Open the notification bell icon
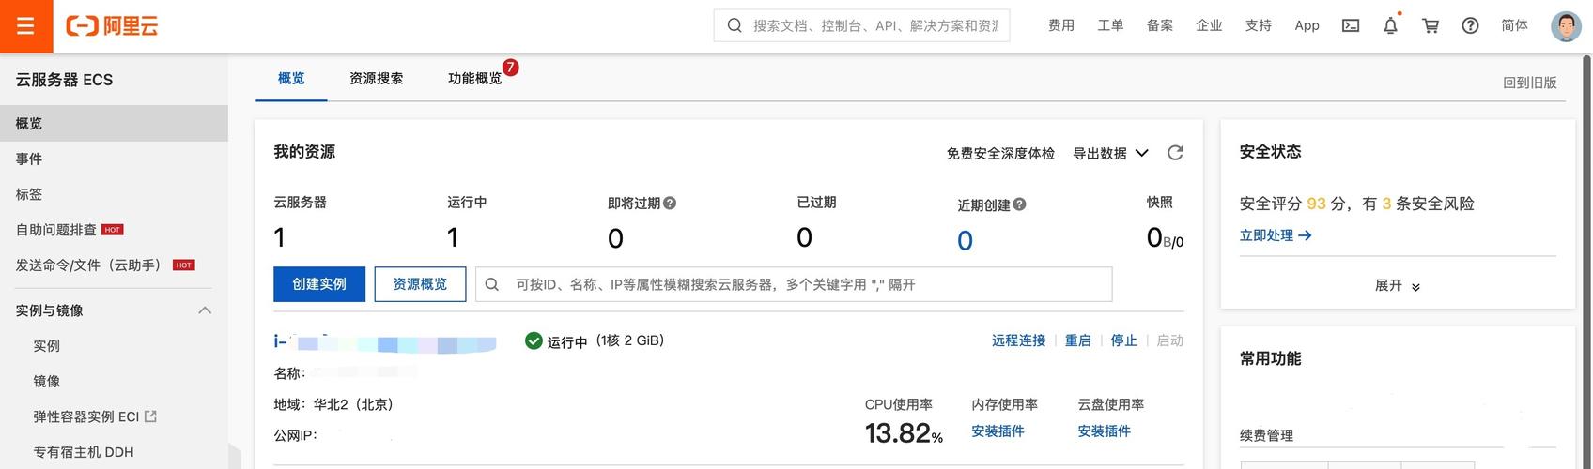The height and width of the screenshot is (469, 1593). (1391, 25)
